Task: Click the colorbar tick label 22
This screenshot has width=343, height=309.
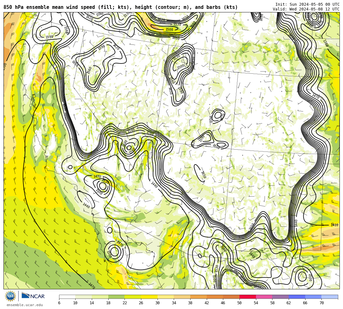Action: 125,303
